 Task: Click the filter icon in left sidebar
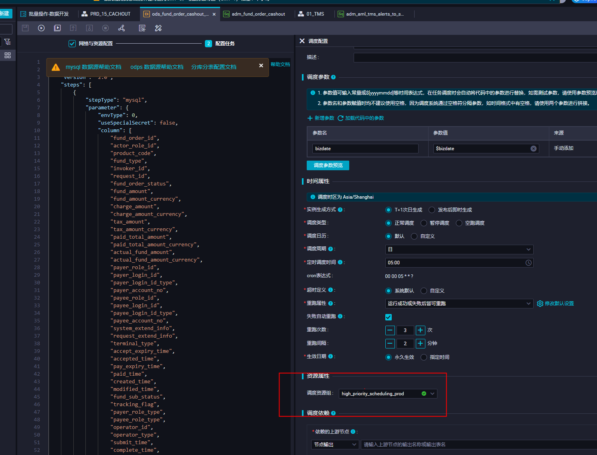pos(8,42)
